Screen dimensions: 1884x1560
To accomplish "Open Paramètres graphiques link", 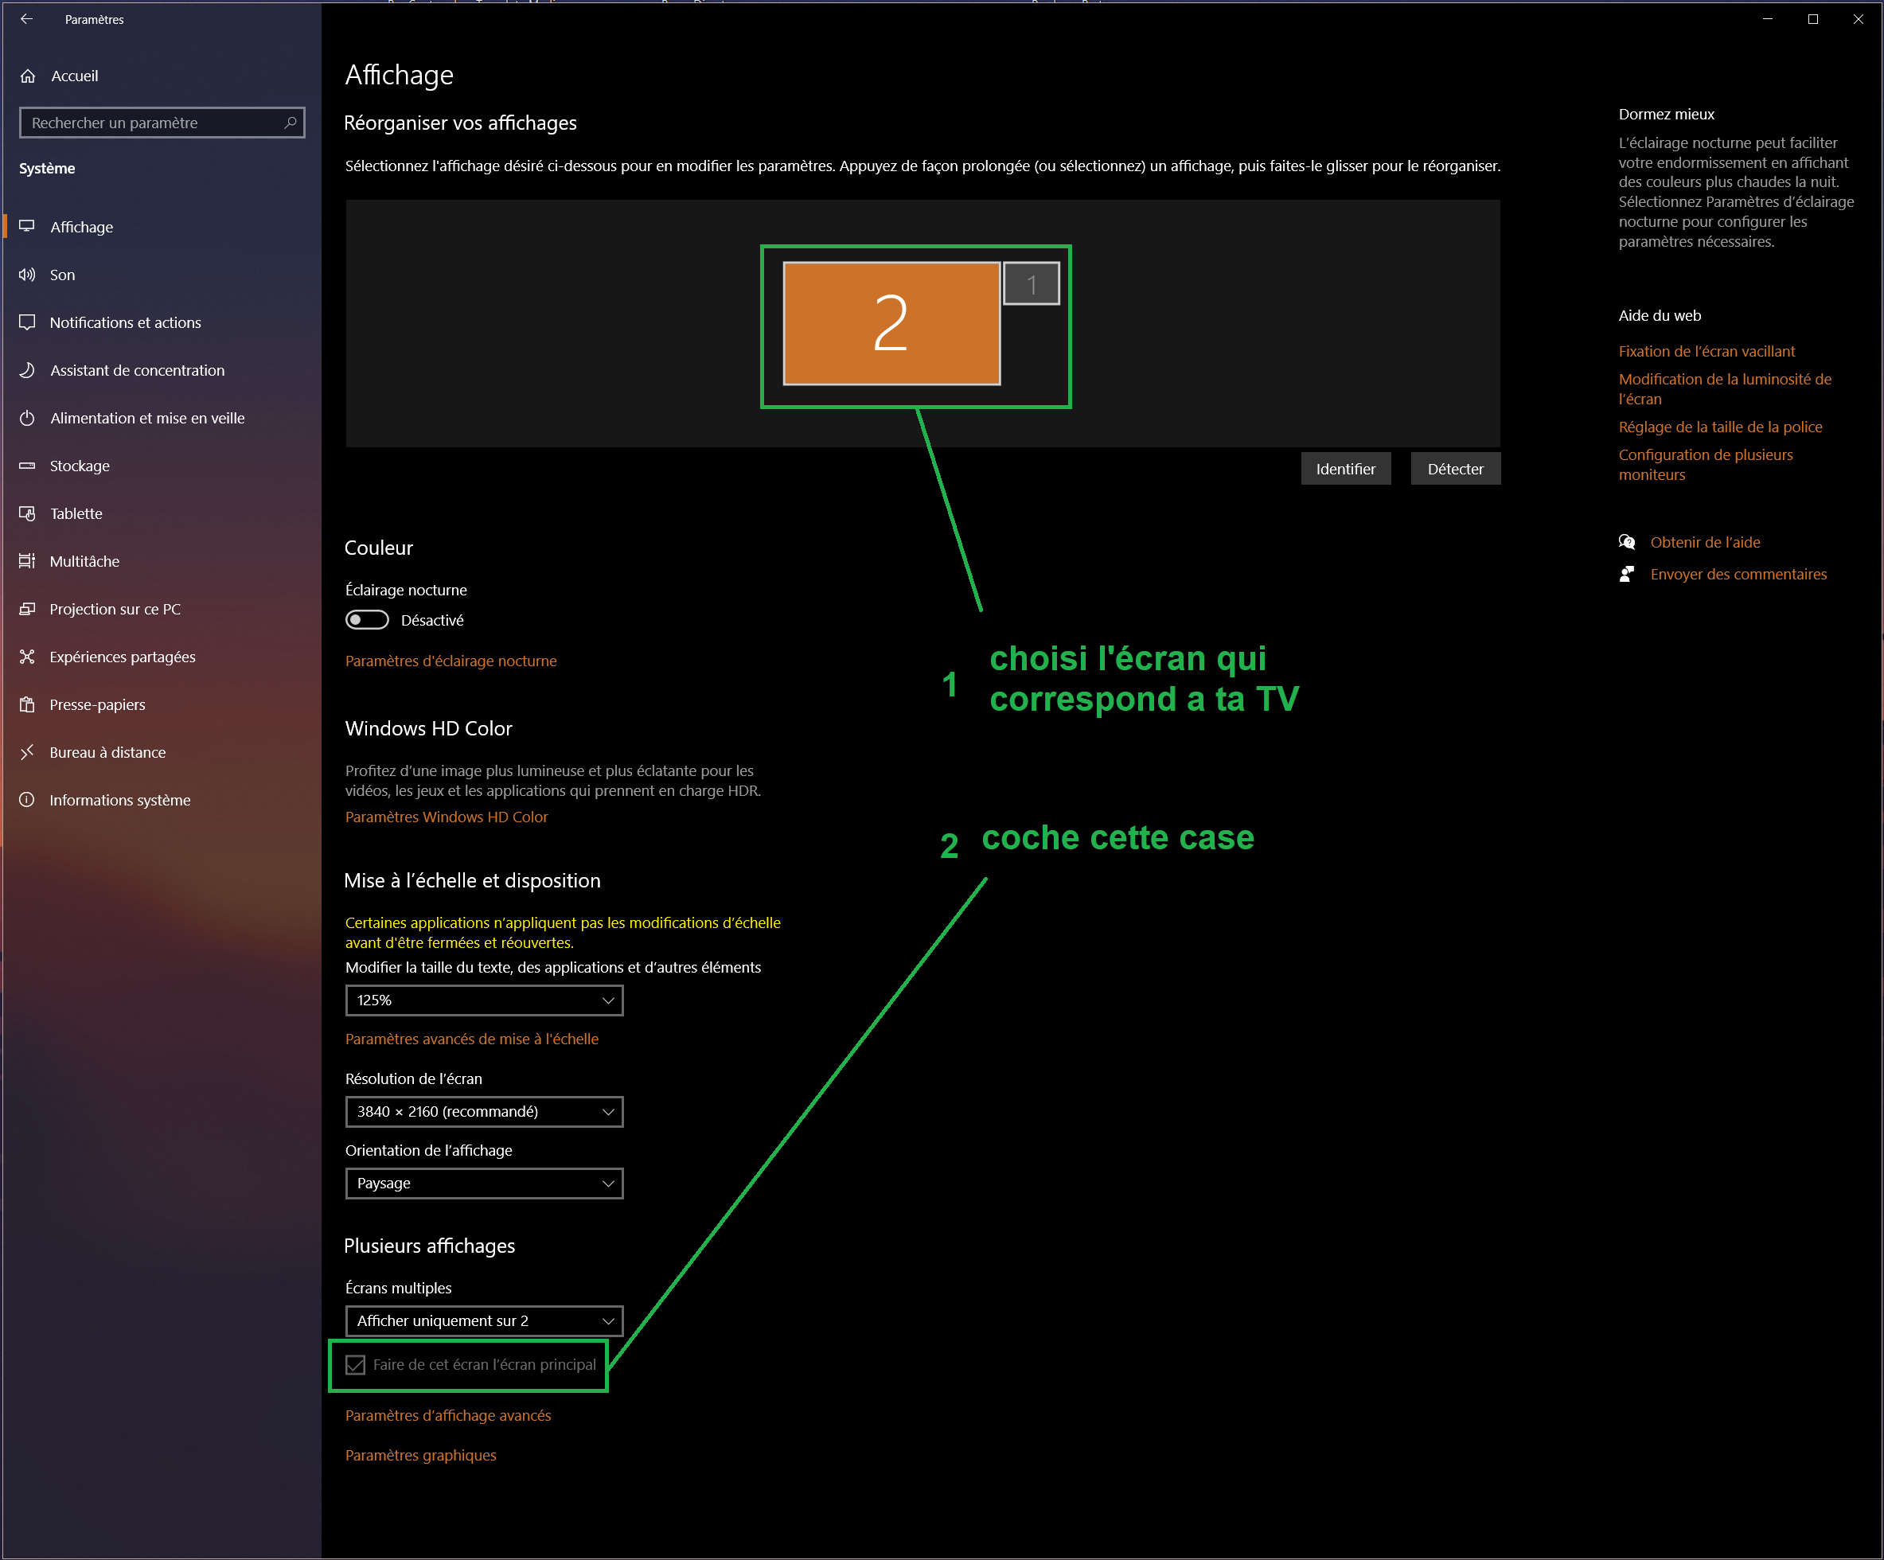I will [421, 1455].
